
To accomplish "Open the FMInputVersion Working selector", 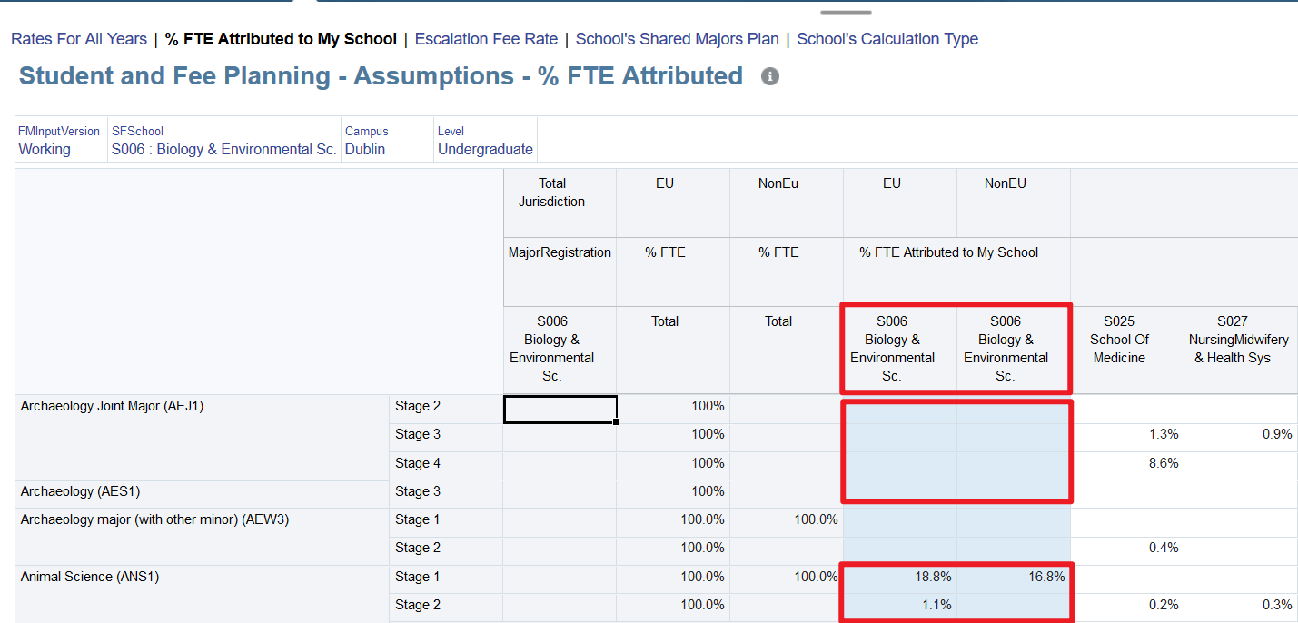I will [x=45, y=149].
